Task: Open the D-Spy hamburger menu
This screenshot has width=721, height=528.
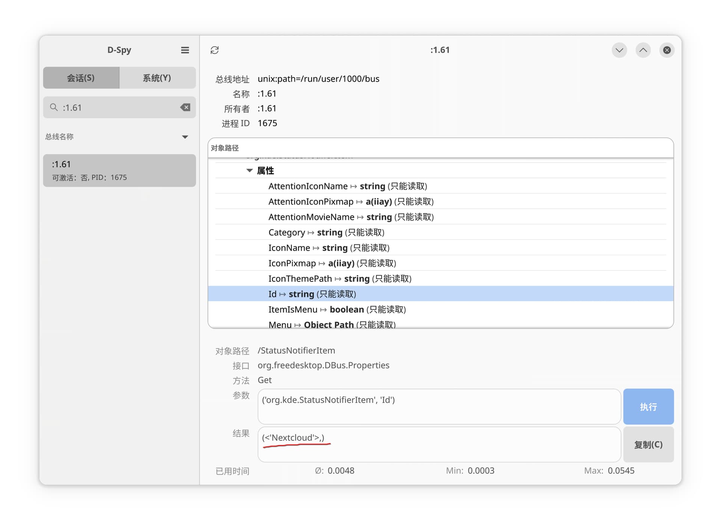Action: [185, 50]
